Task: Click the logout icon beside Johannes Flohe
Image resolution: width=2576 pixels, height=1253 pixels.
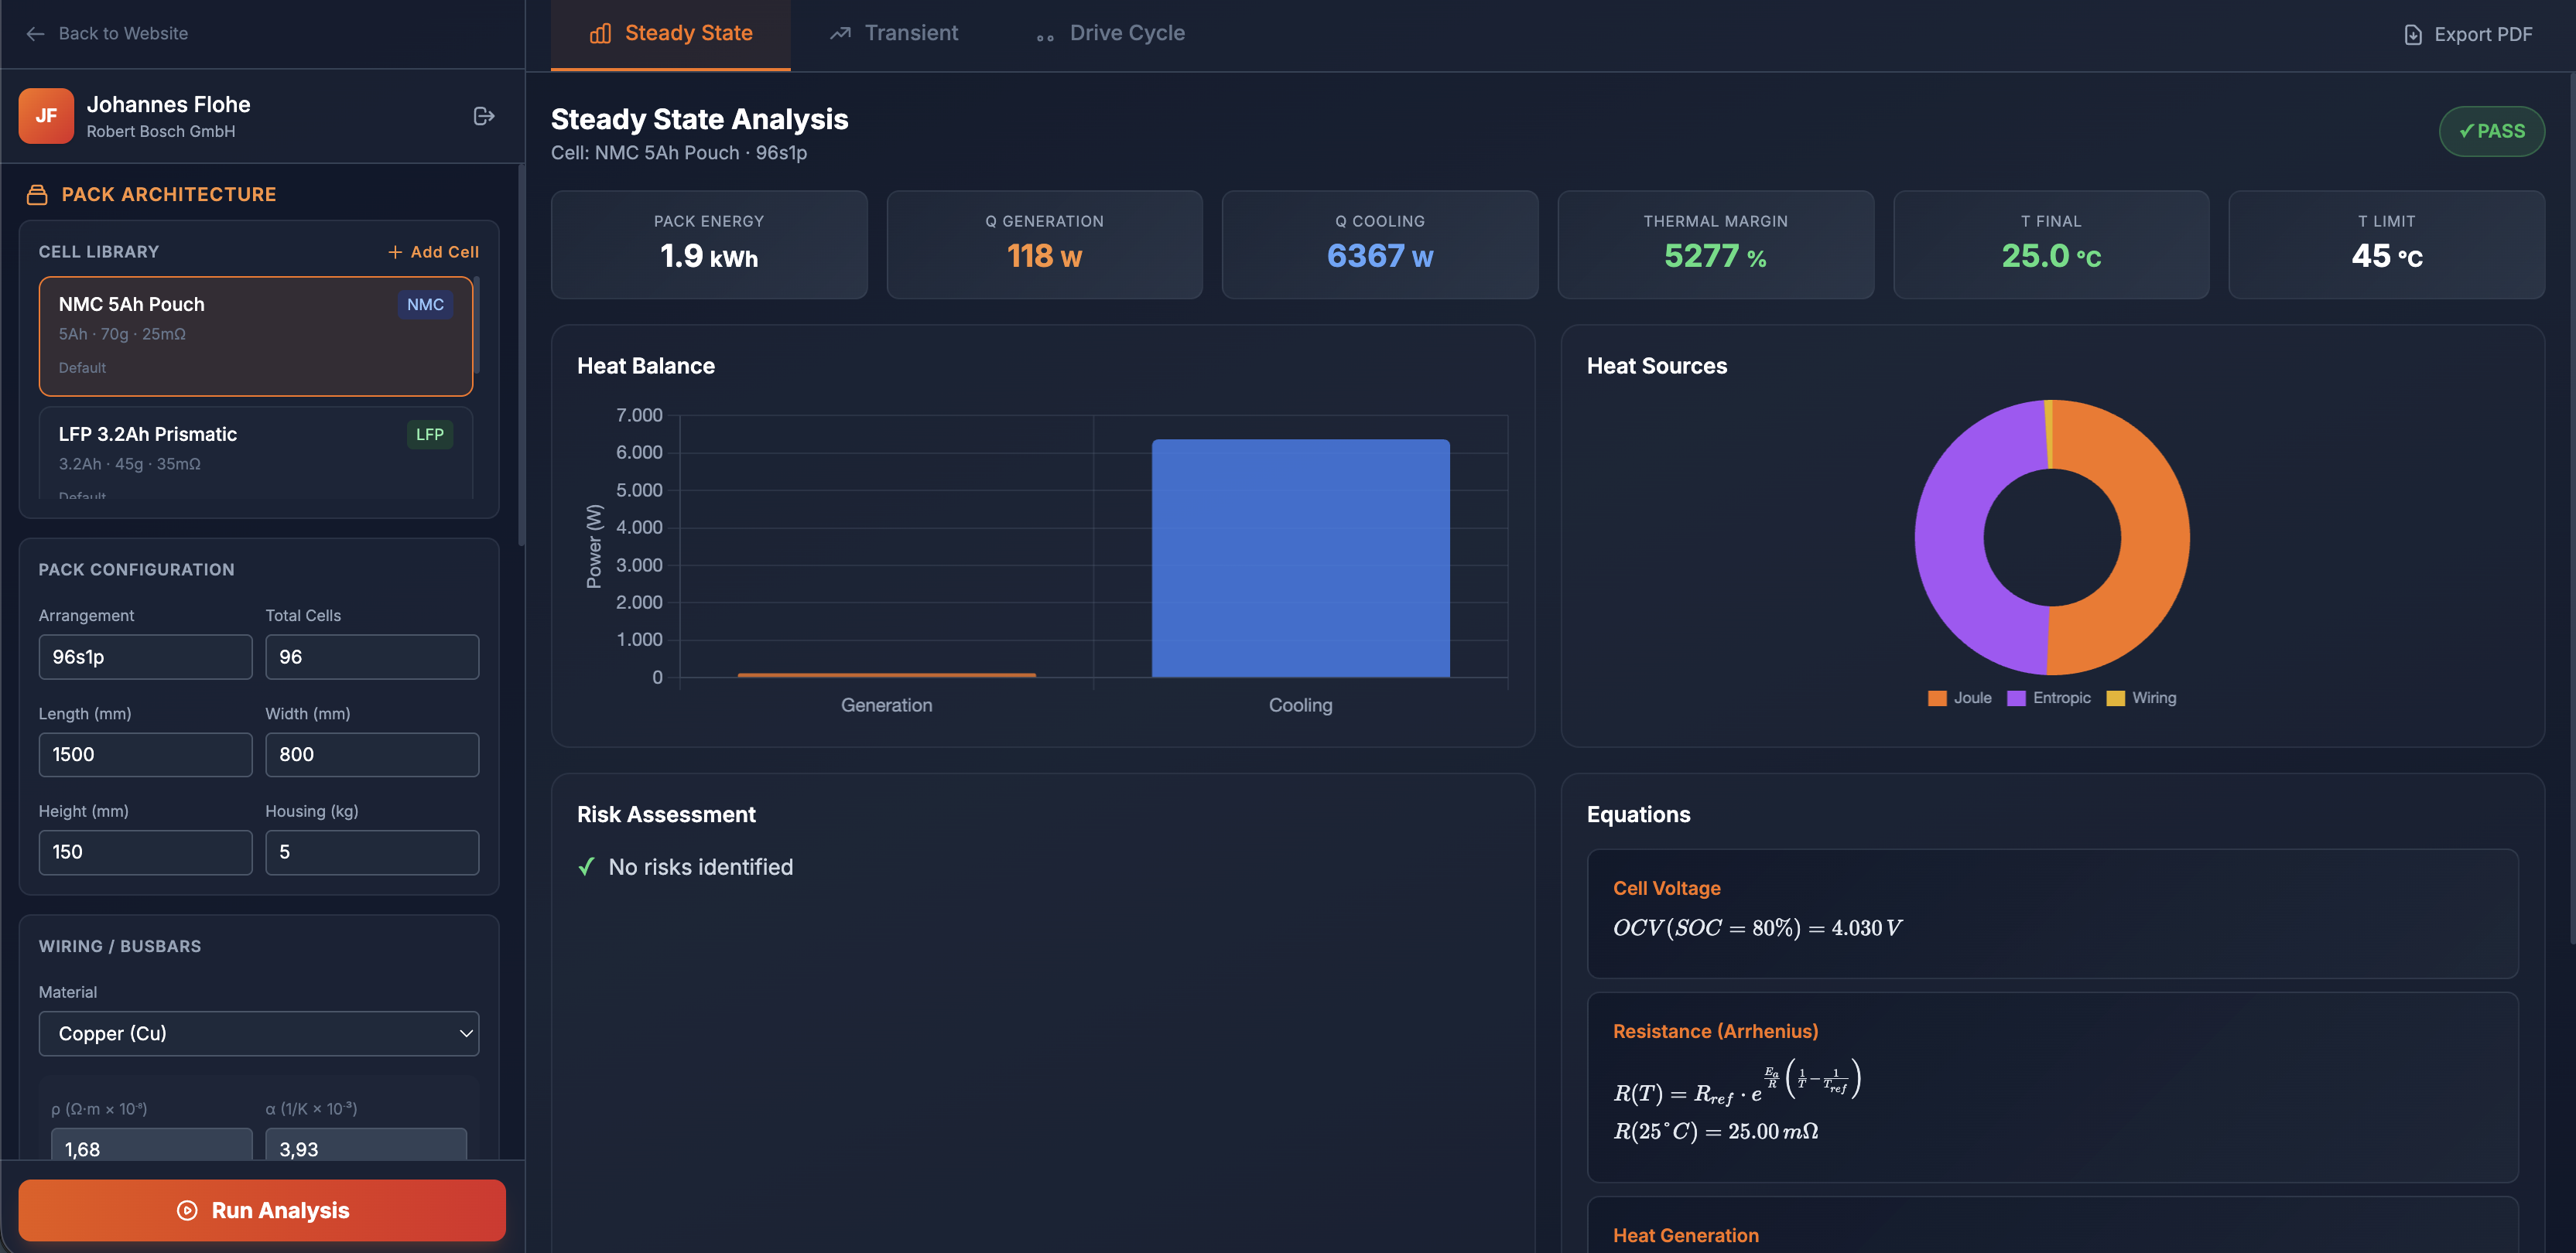Action: [484, 116]
